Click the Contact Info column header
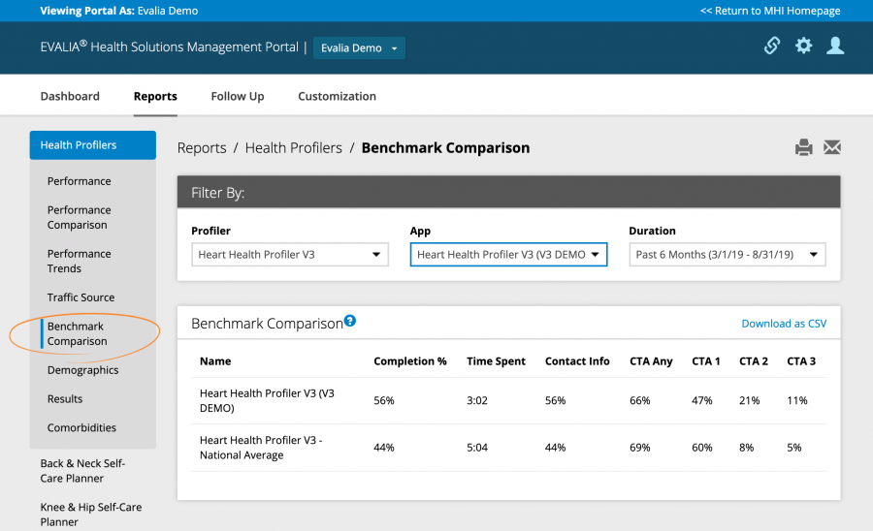 [x=577, y=361]
